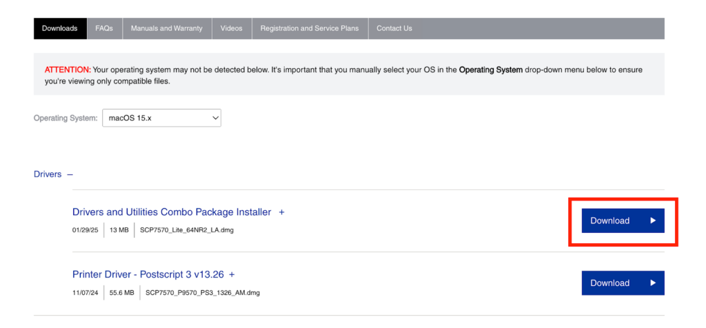Click the Operating System: field label
The image size is (706, 328).
pos(65,118)
